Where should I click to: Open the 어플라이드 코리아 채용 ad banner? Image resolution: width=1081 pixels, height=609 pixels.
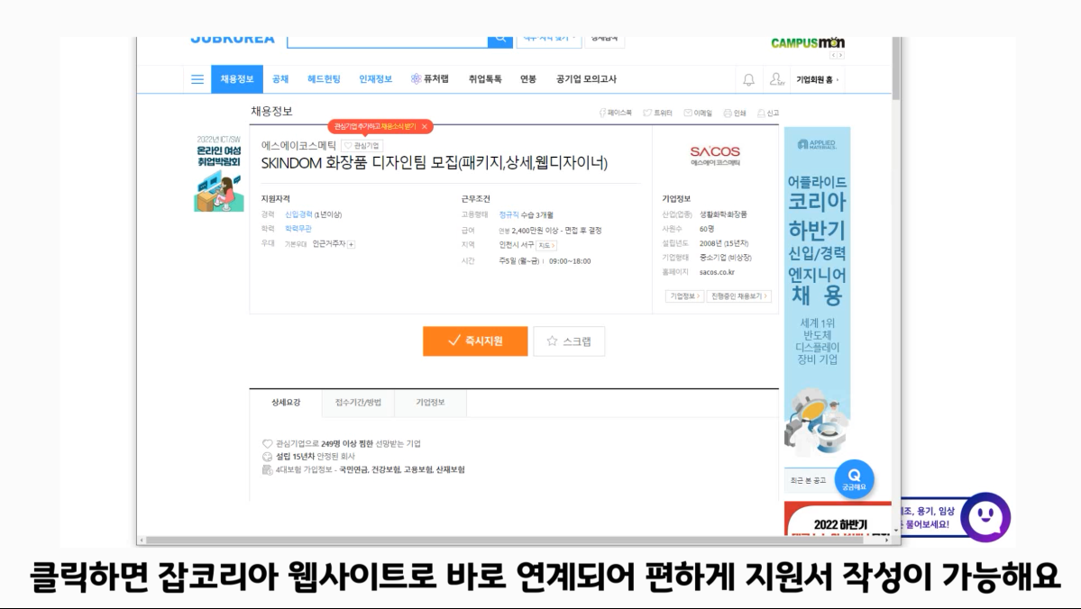pos(817,293)
